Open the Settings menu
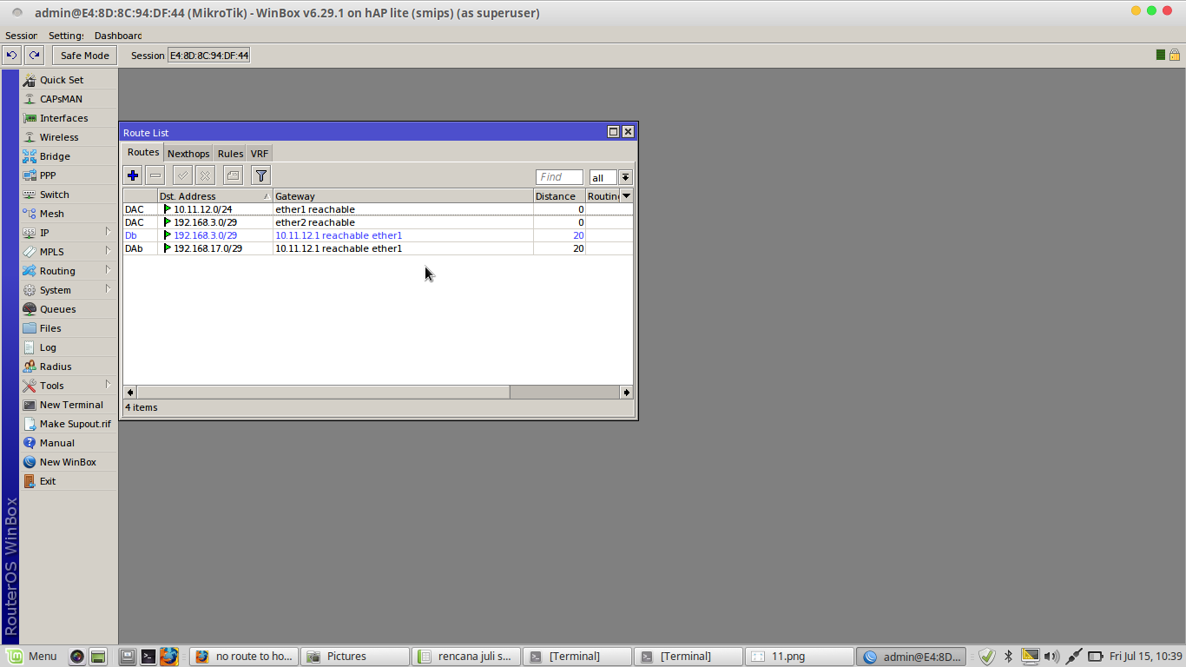1186x667 pixels. (x=66, y=36)
